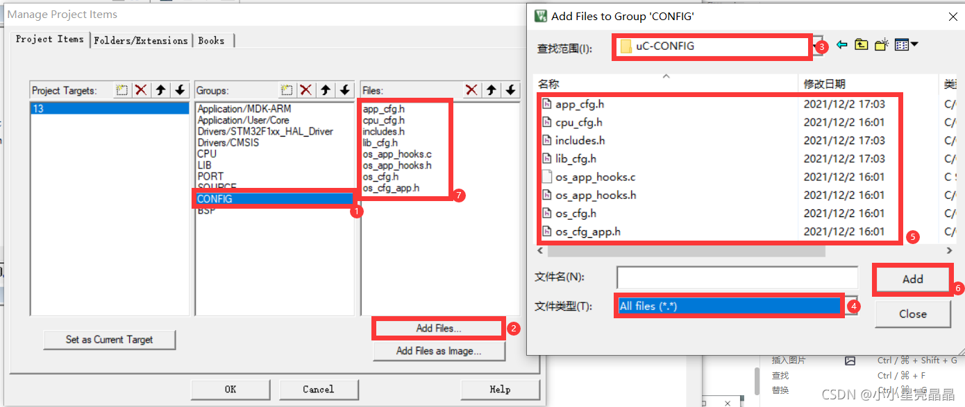Move project target down arrow
The width and height of the screenshot is (965, 407).
pos(180,90)
